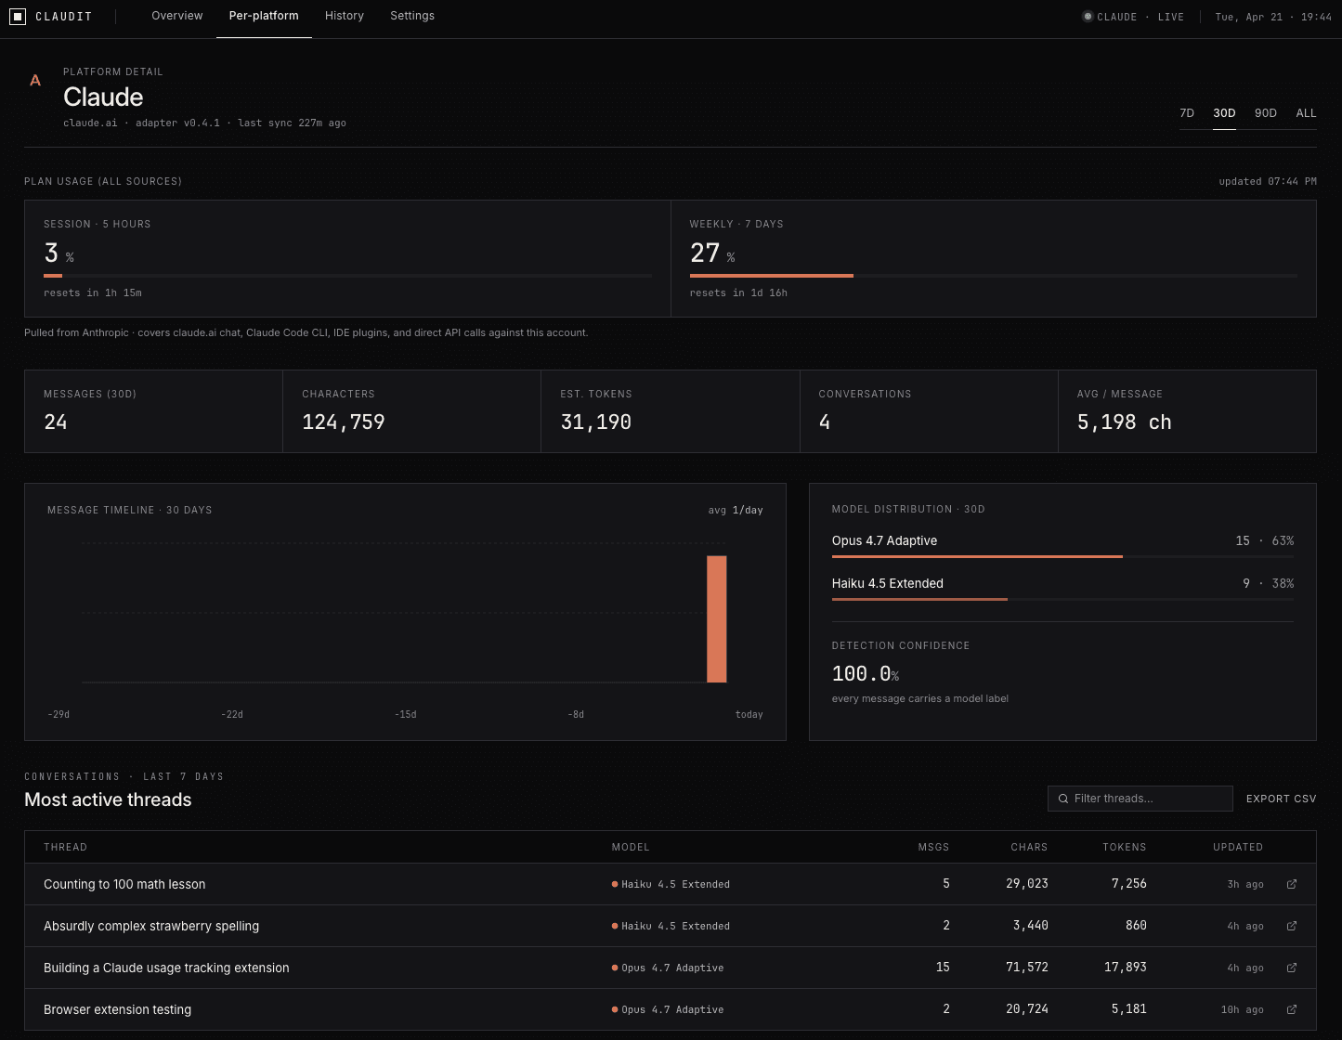Click the EXPORT CSV button
This screenshot has width=1342, height=1040.
(1282, 799)
